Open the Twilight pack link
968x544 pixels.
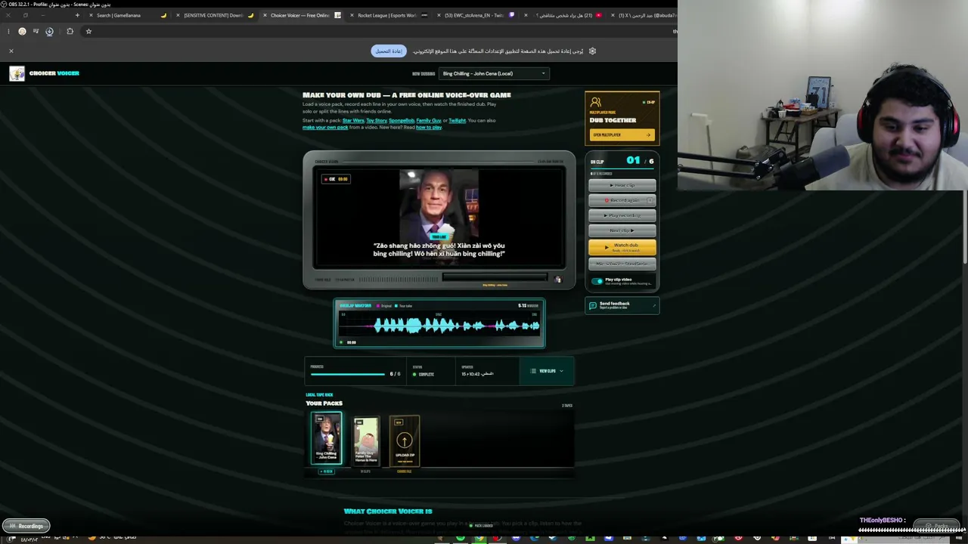coord(457,120)
